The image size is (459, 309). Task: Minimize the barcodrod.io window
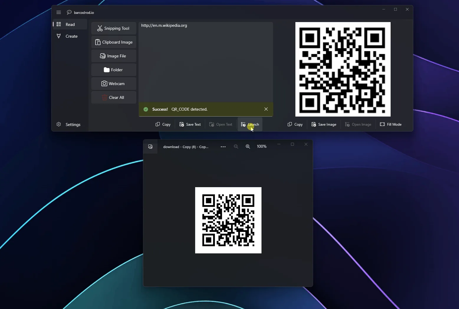[384, 9]
